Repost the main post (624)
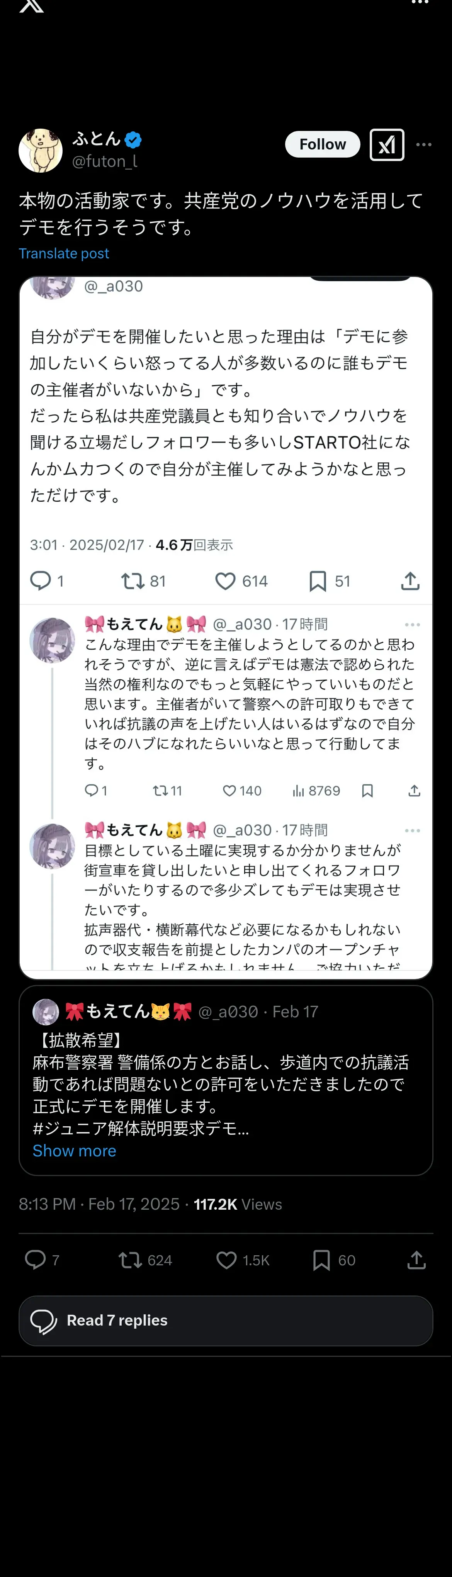Image resolution: width=452 pixels, height=1577 pixels. [x=131, y=1260]
